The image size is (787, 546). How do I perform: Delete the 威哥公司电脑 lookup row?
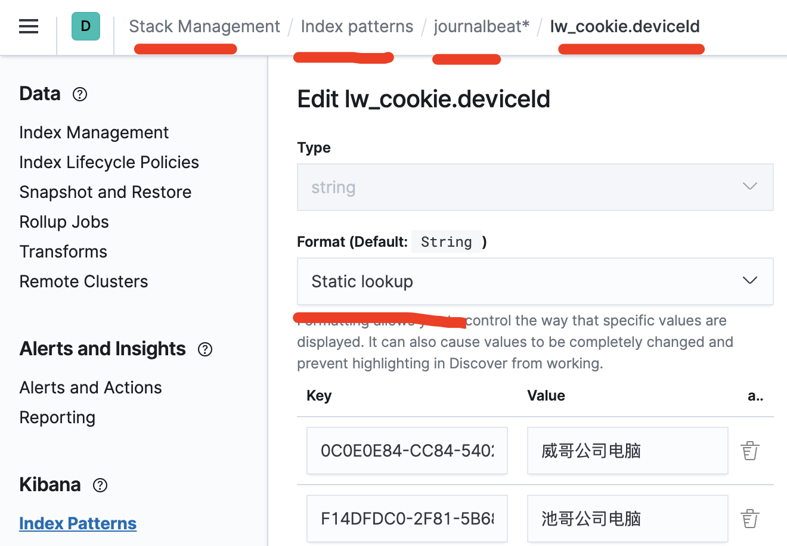coord(750,451)
